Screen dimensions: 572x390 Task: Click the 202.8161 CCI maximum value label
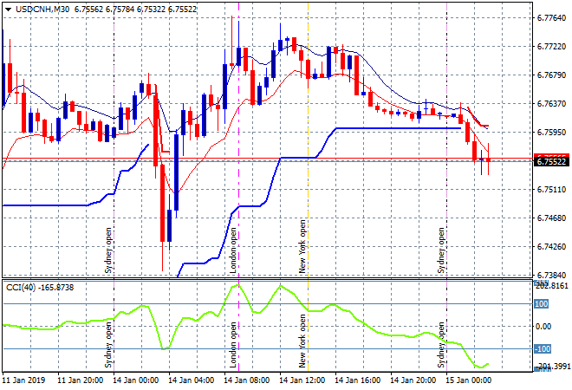(551, 284)
